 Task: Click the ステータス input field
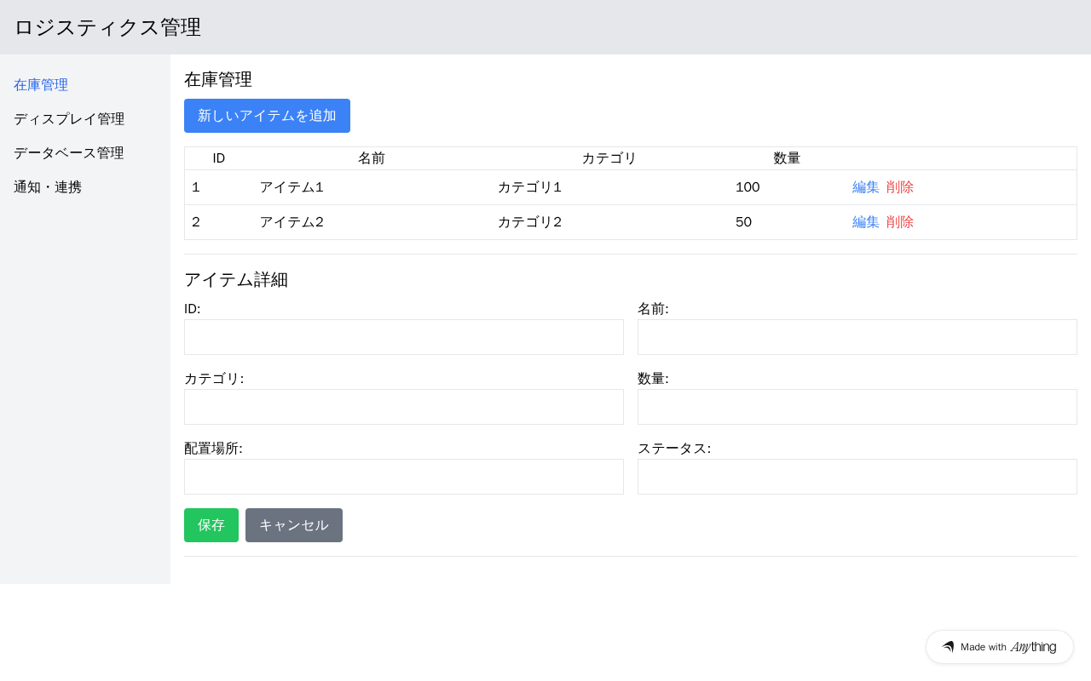coord(857,477)
